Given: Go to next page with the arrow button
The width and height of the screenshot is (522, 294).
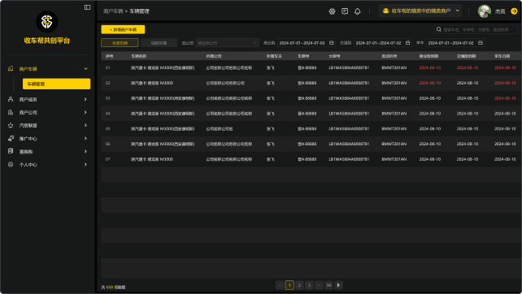Looking at the screenshot, I should click(338, 285).
